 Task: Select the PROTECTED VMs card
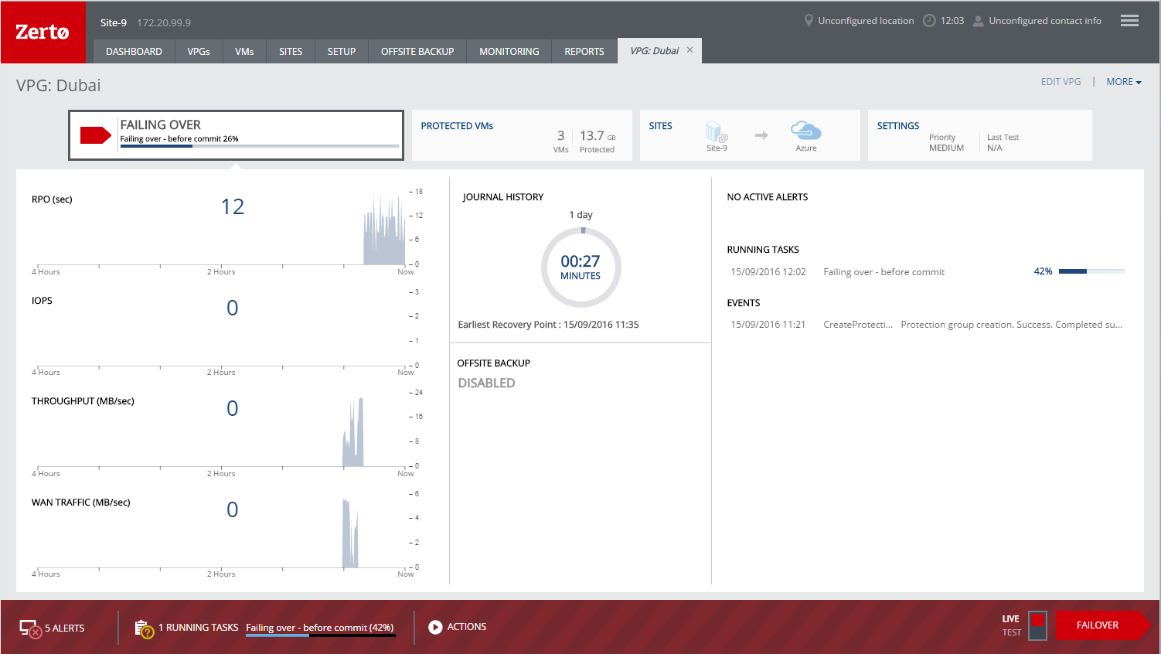522,135
